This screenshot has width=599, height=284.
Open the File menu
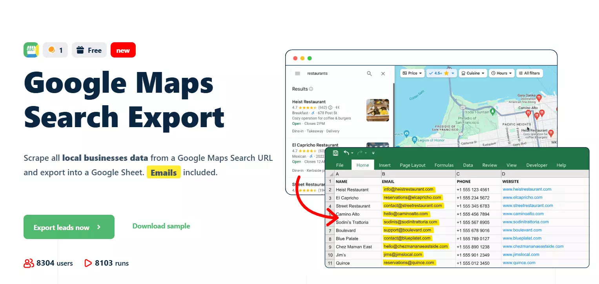click(339, 165)
